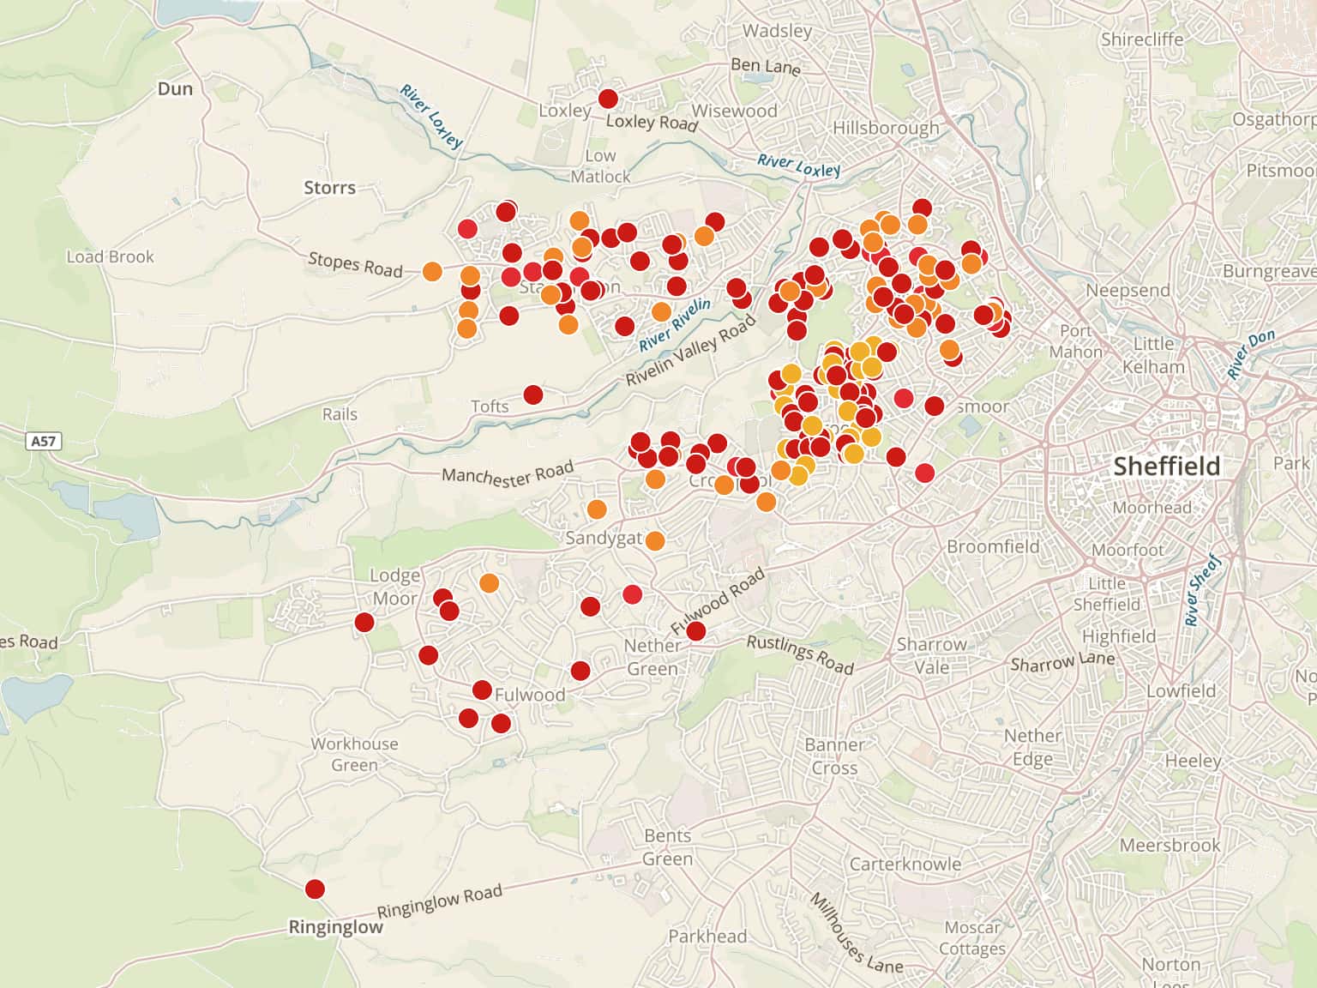Select the Ringinglow village label
Screen dimensions: 1317x988
coord(335,927)
